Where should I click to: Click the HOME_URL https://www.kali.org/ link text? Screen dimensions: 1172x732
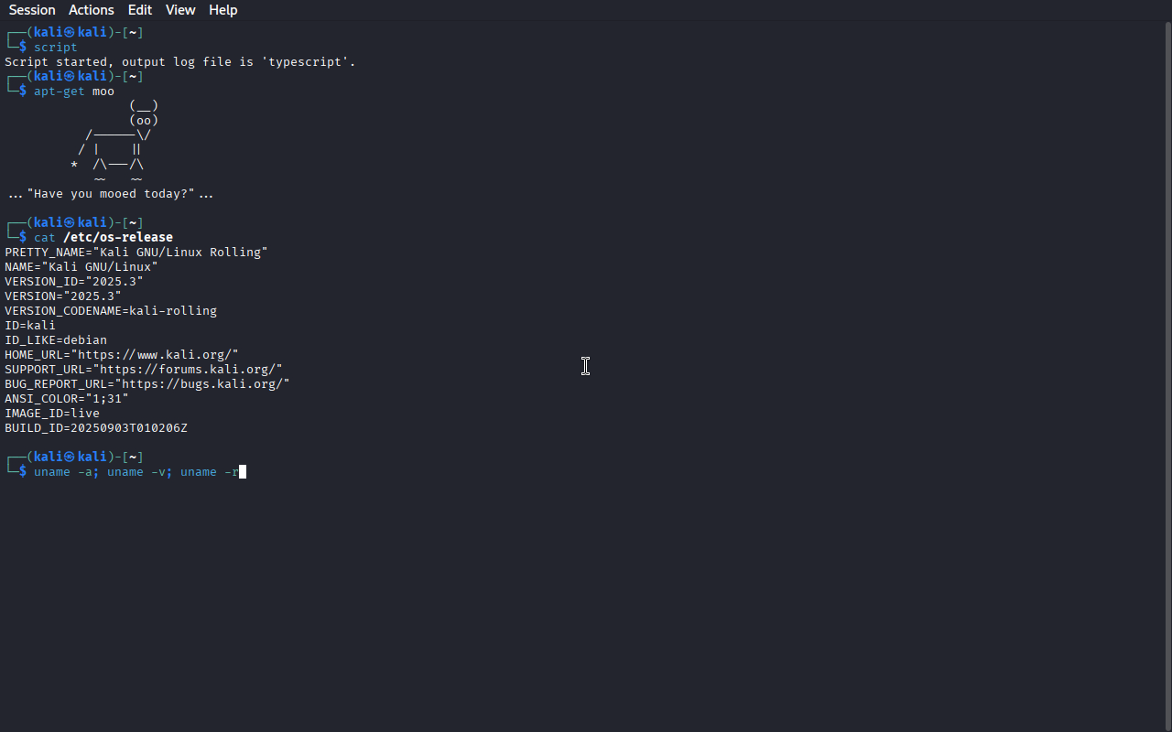tap(158, 354)
